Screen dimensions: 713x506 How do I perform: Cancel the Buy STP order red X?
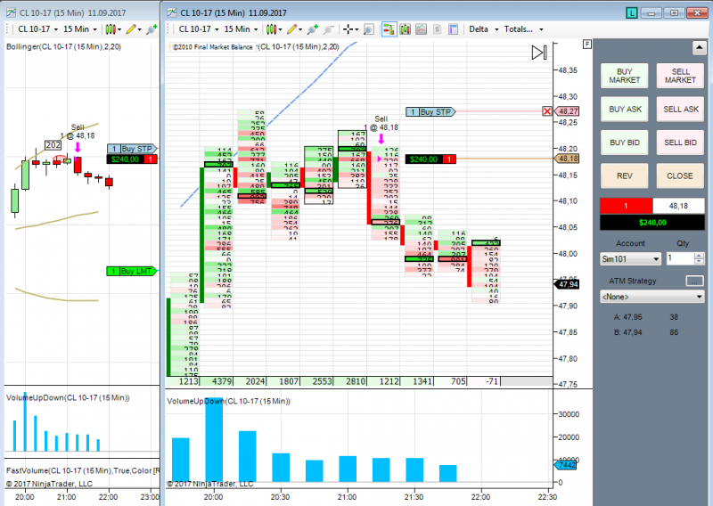pos(547,111)
